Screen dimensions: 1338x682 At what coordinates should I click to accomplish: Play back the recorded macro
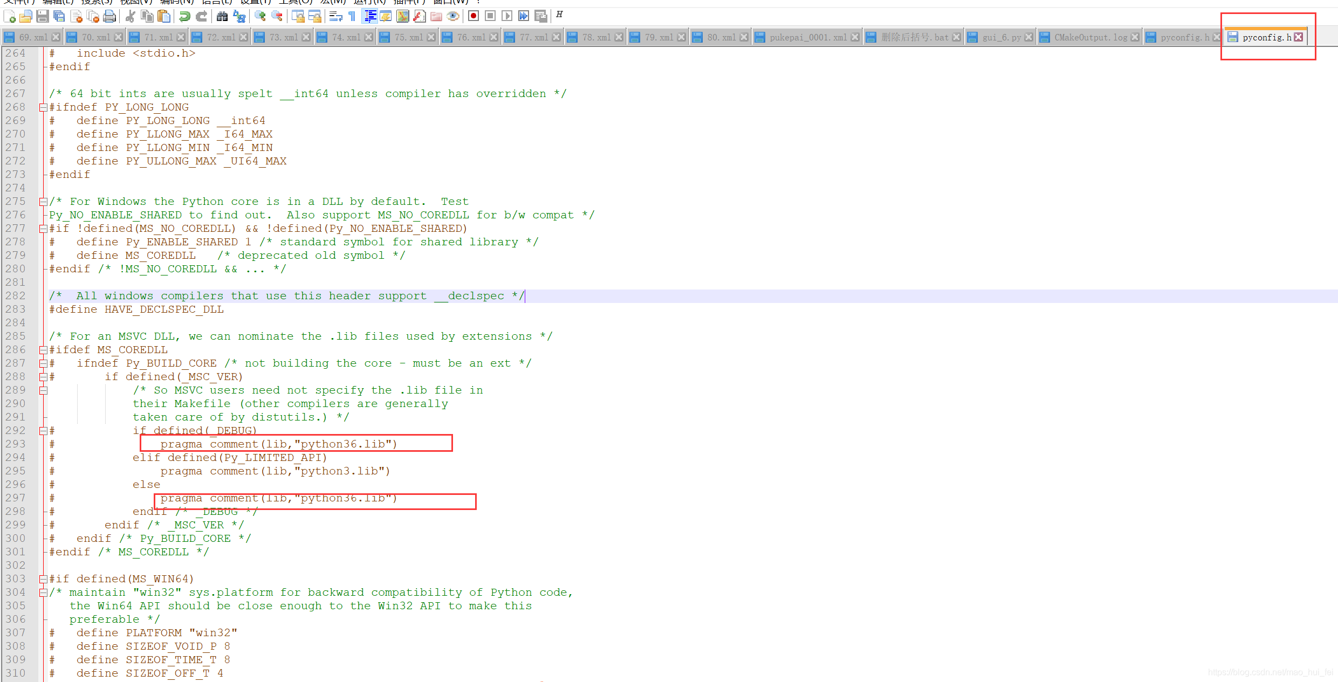507,16
